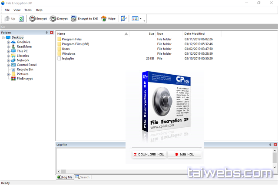The height and width of the screenshot is (185, 278).
Task: Collapse the Desktop tree node
Action: click(3, 37)
